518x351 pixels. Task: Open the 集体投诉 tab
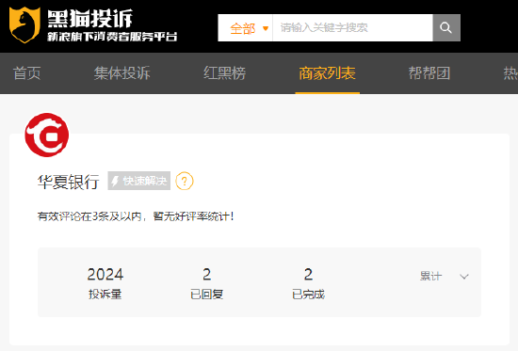121,73
